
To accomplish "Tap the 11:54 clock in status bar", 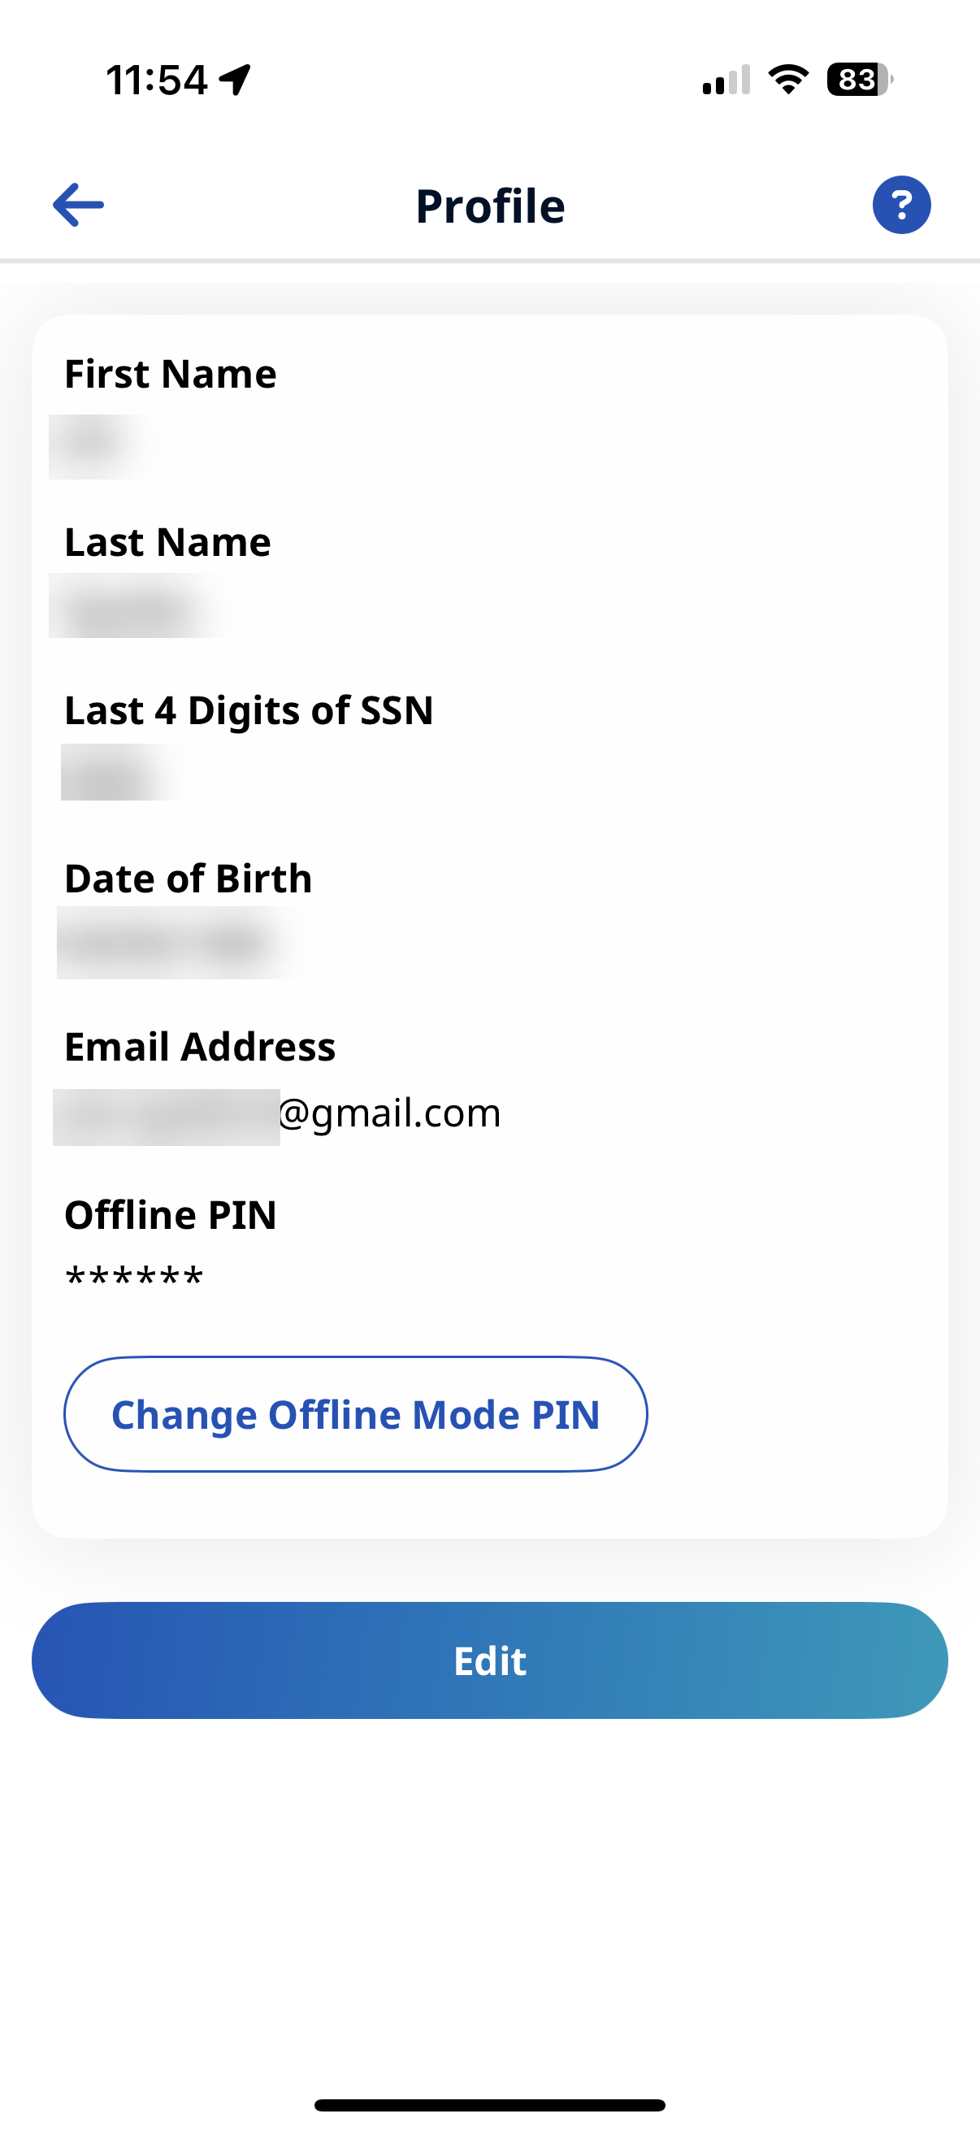I will (156, 80).
